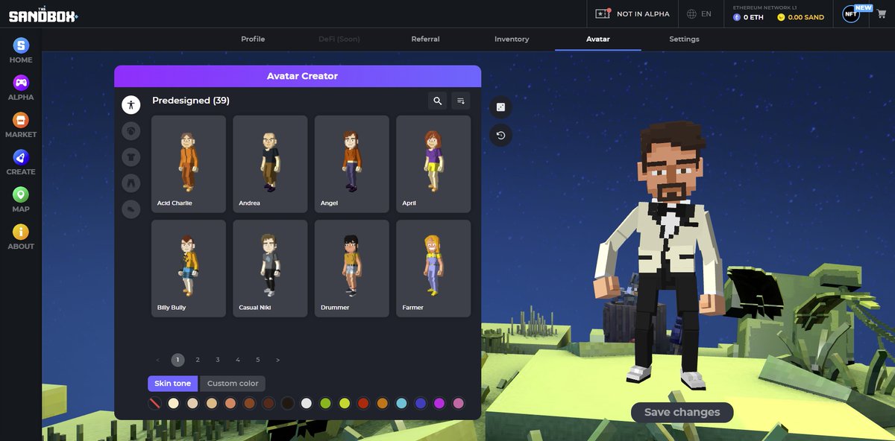Pick the orange skin tone swatch
This screenshot has width=895, height=441.
tap(383, 403)
